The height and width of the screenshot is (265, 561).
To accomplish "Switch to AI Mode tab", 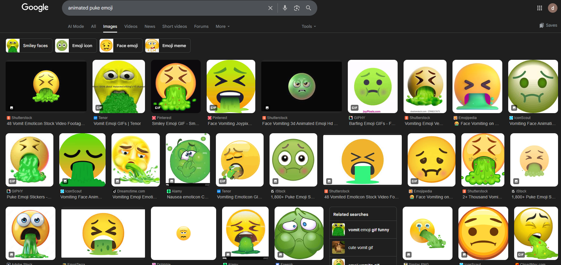I will (76, 26).
